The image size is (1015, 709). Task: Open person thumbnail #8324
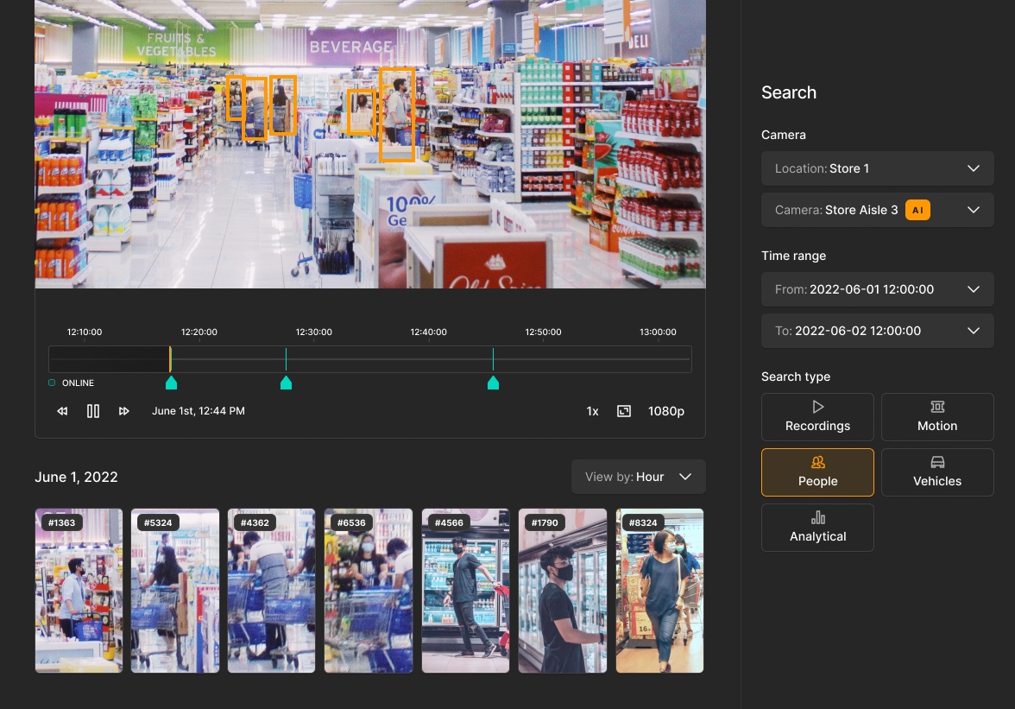pyautogui.click(x=659, y=591)
